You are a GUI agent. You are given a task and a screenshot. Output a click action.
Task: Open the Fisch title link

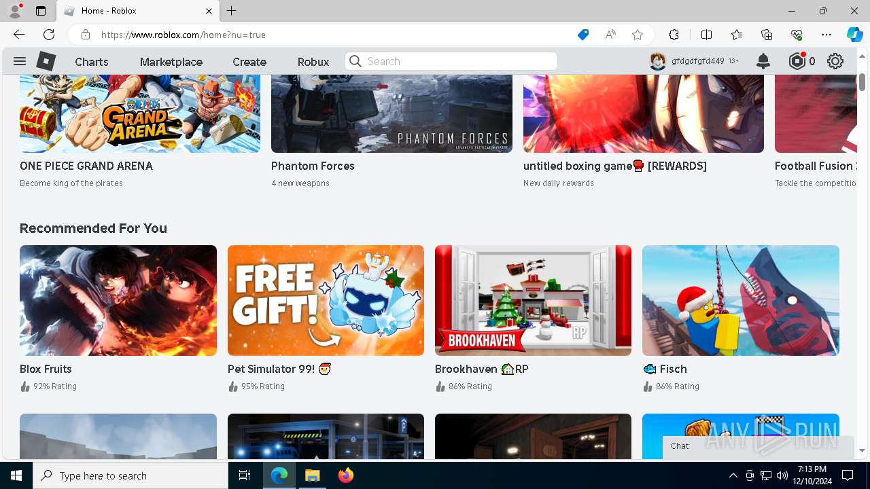(665, 369)
